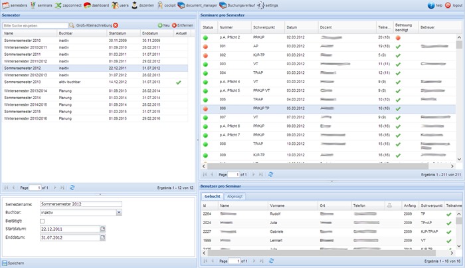Click the search magnifier icon in Semester panel
This screenshot has height=268, width=465.
72,25
